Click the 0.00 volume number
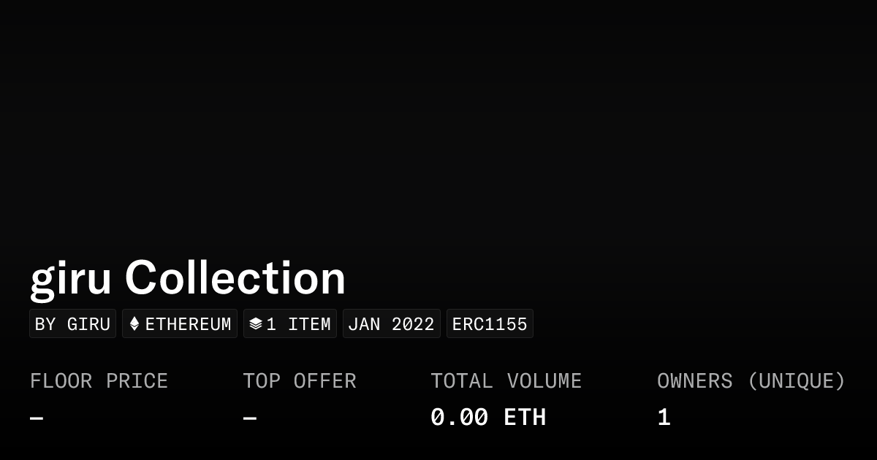Viewport: 877px width, 460px height. [459, 418]
